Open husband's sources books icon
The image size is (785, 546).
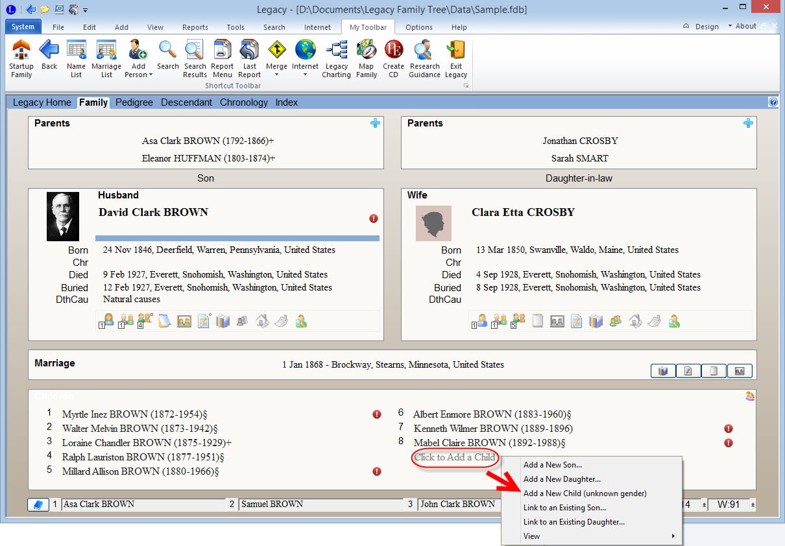point(223,320)
